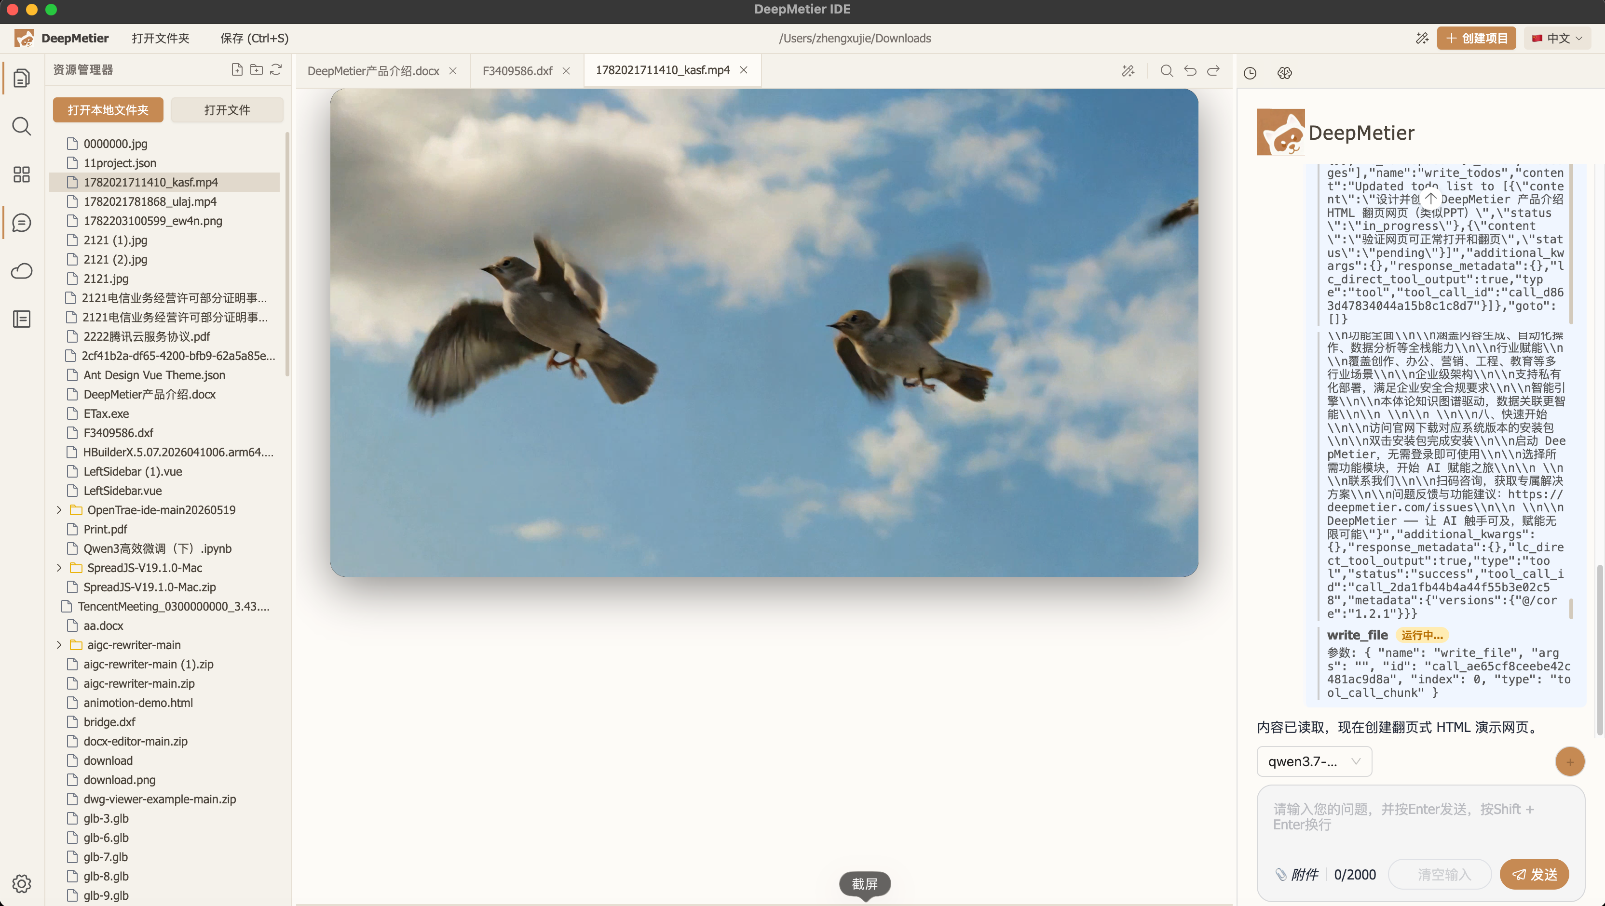Refresh the resource explorer
This screenshot has width=1605, height=906.
pos(276,70)
